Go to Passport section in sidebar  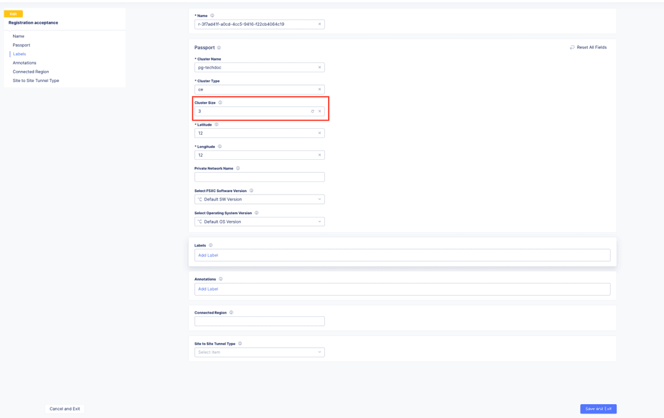[21, 45]
